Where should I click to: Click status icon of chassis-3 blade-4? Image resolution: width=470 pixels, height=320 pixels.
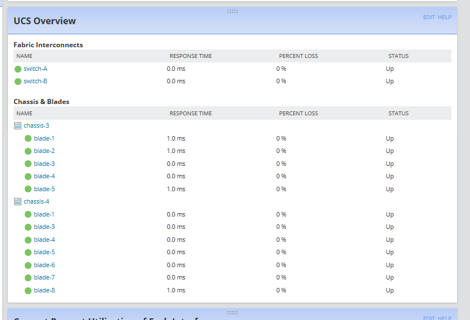[x=28, y=177]
